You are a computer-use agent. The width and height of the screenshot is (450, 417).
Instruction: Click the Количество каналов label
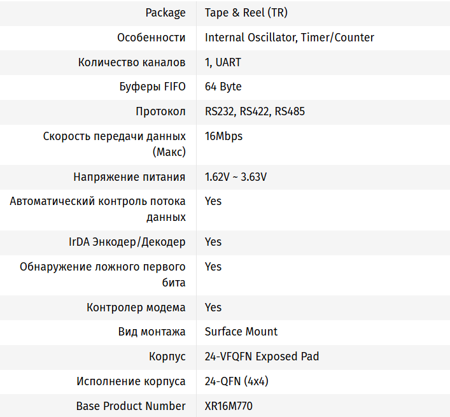[x=132, y=62]
